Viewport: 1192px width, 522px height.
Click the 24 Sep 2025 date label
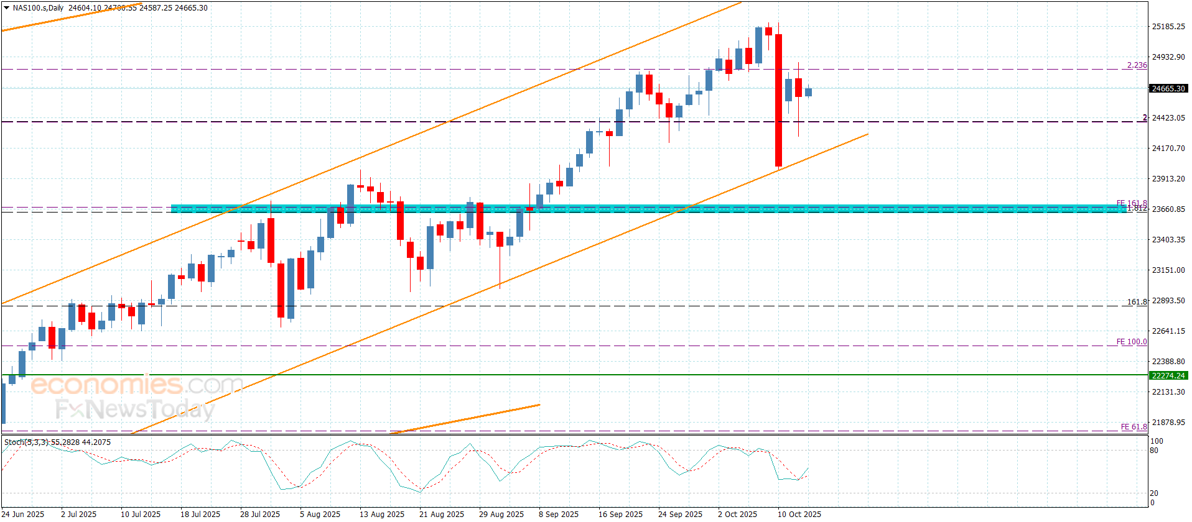click(x=681, y=514)
